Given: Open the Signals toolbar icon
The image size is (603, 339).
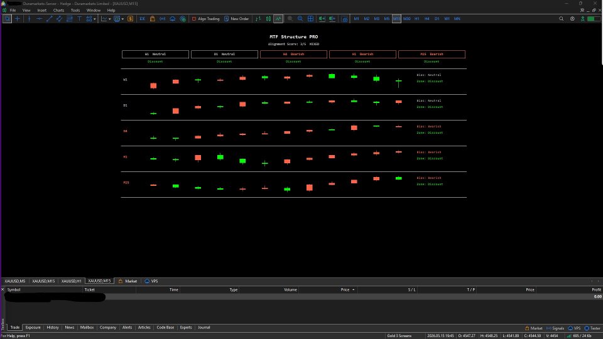Looking at the screenshot, I should [x=162, y=18].
